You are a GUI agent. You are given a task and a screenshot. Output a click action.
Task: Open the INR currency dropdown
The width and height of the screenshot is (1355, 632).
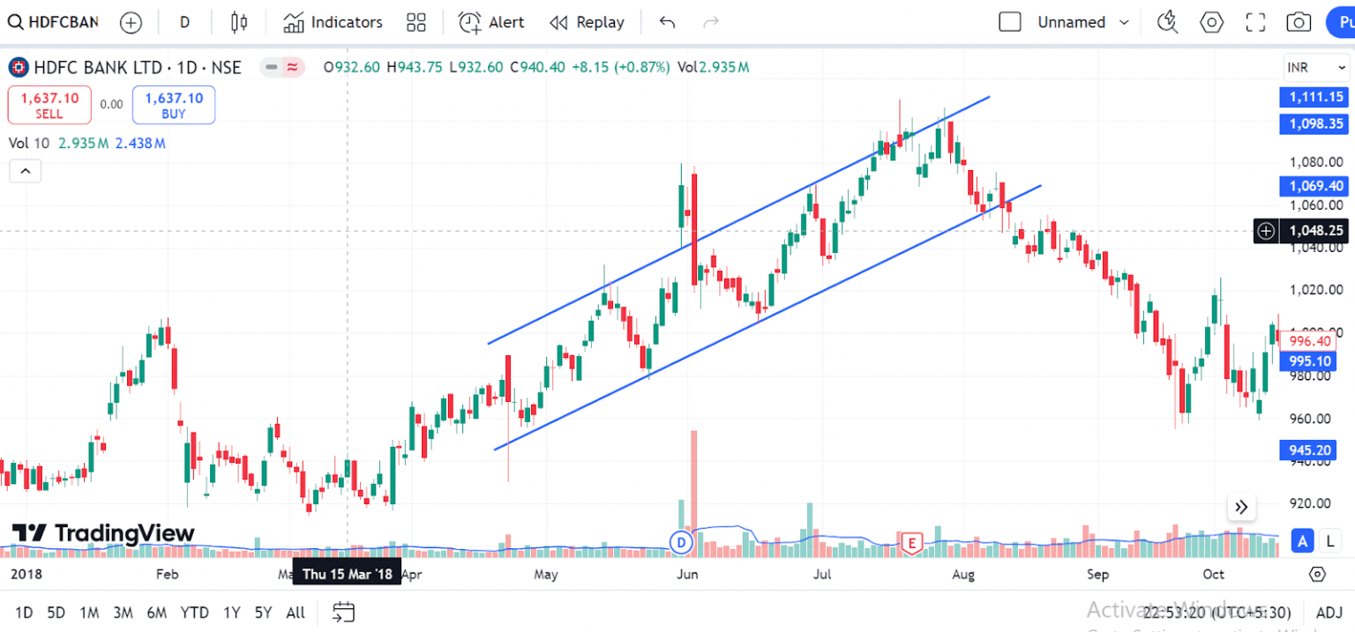pyautogui.click(x=1315, y=66)
